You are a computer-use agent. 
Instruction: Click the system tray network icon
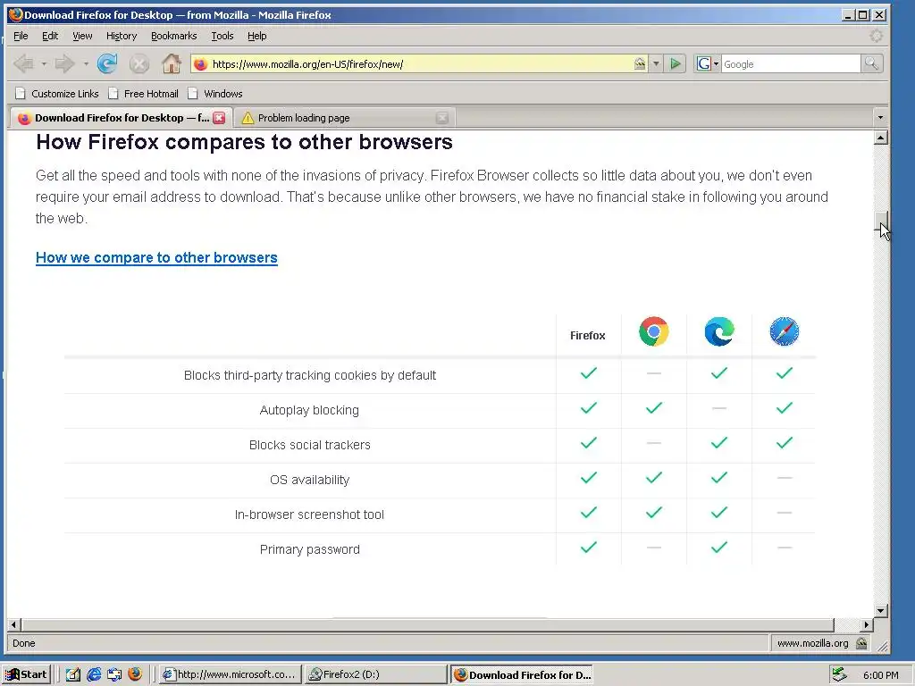(839, 674)
